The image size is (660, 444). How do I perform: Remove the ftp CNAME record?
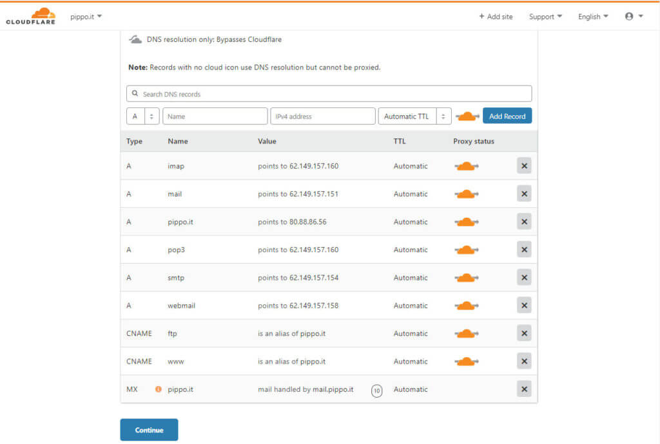(524, 333)
